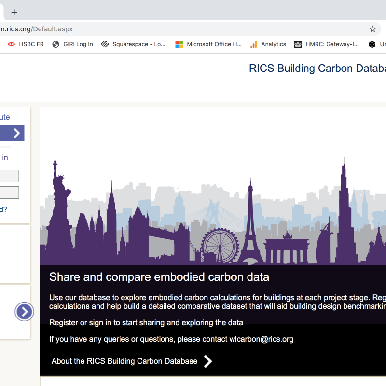Click the second sign-in input field
Screen dimensions: 386x386
point(10,193)
